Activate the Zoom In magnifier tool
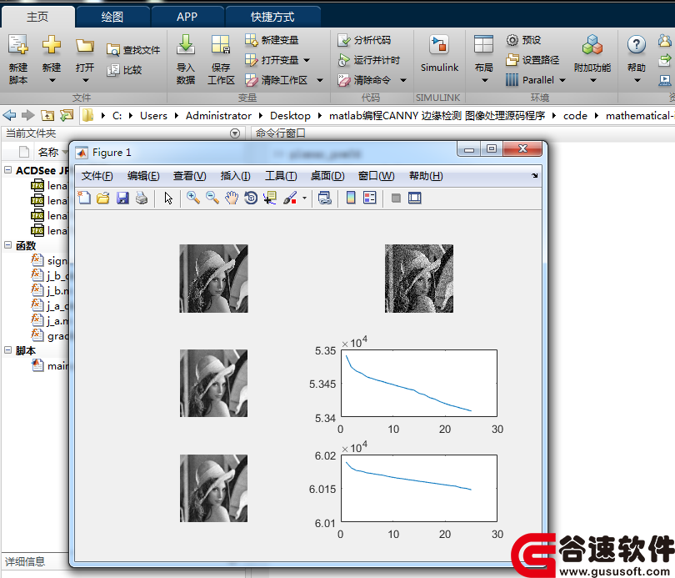 [x=193, y=199]
